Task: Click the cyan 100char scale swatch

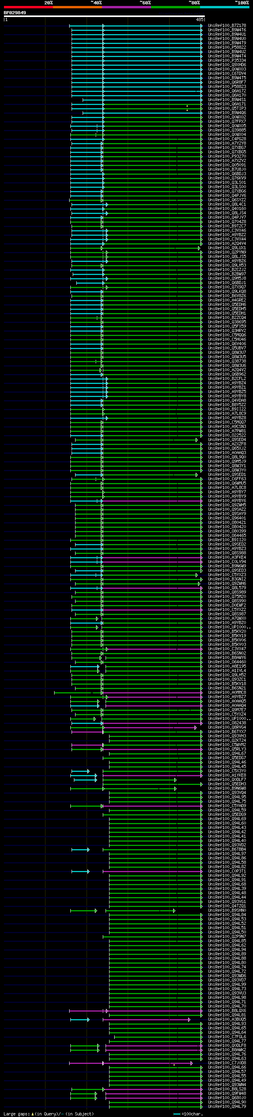Action: click(176, 1114)
